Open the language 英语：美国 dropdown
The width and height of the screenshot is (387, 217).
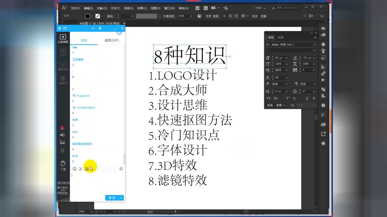point(276,105)
